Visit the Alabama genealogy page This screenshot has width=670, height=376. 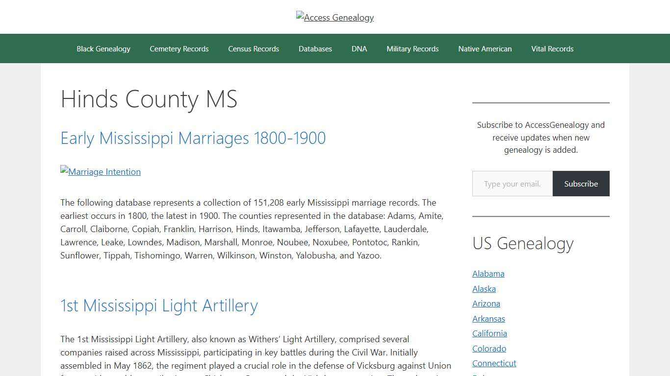point(488,274)
